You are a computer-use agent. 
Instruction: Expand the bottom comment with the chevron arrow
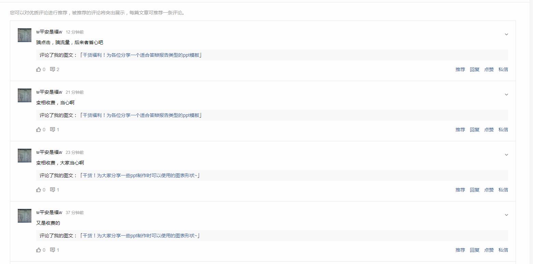tap(506, 215)
